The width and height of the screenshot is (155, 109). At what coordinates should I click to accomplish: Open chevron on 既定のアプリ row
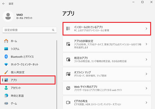click(146, 59)
